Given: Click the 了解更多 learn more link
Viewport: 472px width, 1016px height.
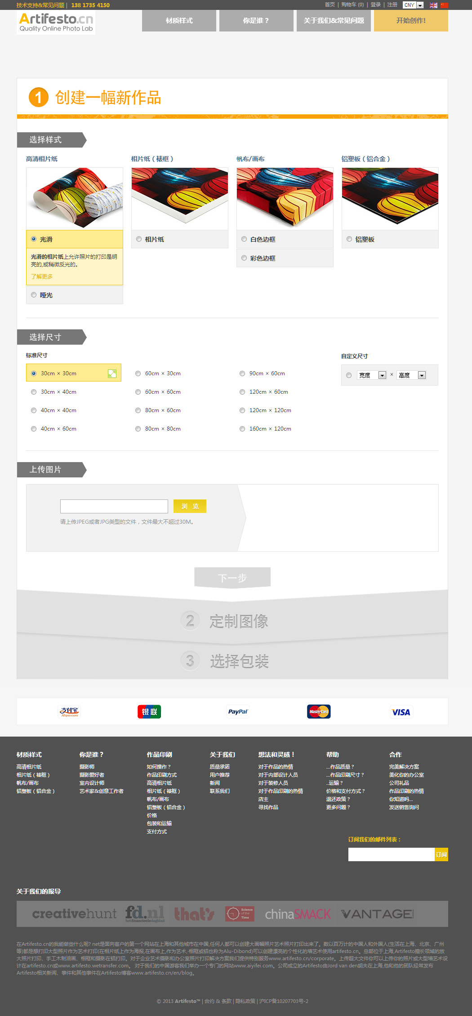Looking at the screenshot, I should 42,277.
